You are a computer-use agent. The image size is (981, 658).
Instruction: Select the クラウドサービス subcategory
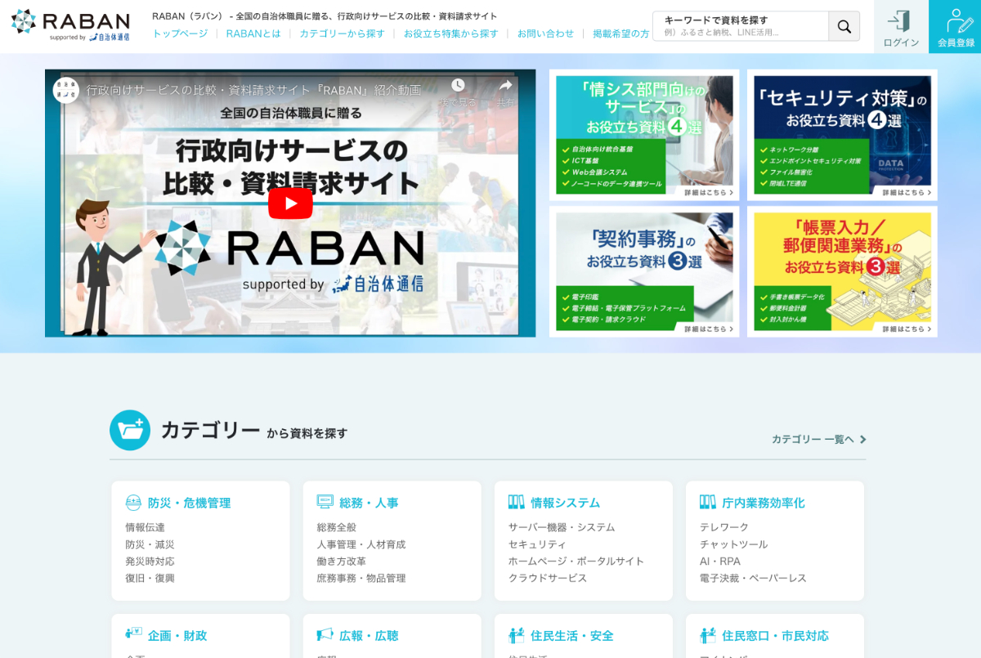click(547, 578)
